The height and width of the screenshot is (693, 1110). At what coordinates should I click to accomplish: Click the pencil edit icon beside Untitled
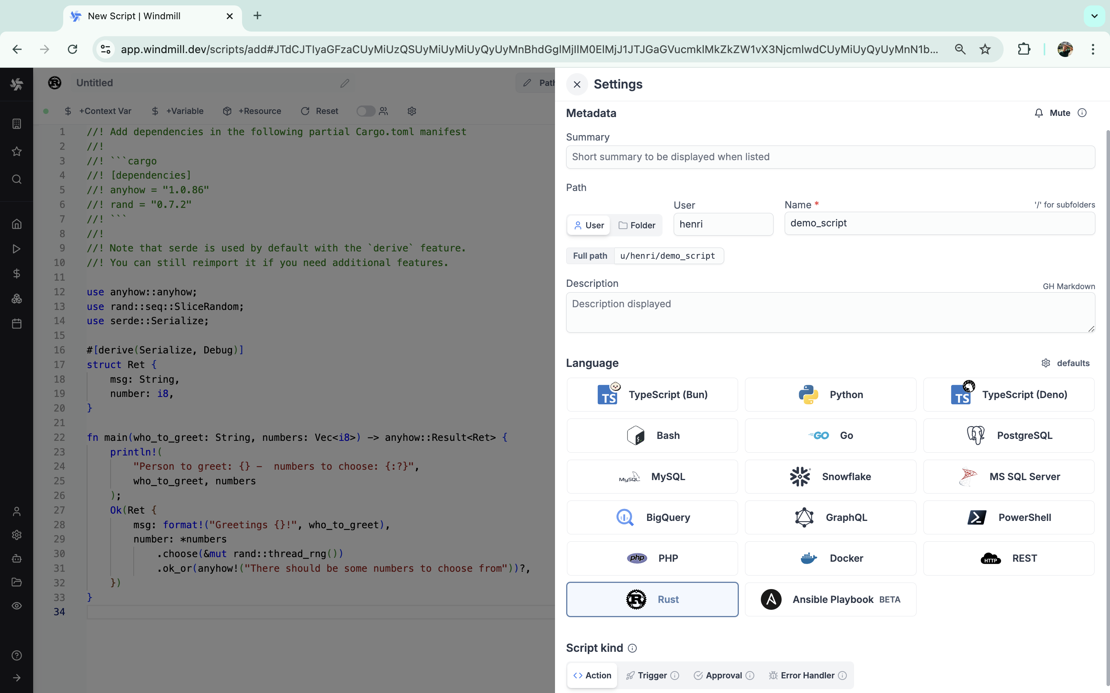345,83
